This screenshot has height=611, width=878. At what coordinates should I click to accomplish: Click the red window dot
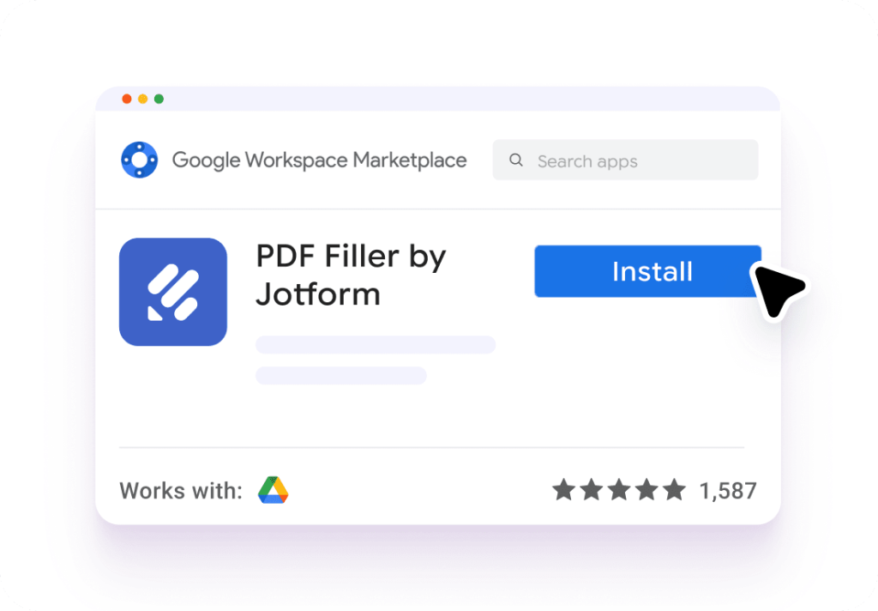[126, 99]
